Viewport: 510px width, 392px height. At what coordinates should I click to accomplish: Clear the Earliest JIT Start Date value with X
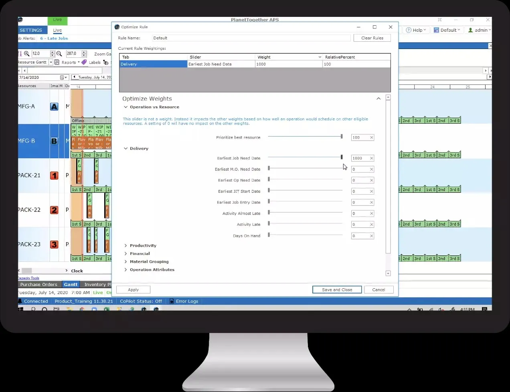371,192
